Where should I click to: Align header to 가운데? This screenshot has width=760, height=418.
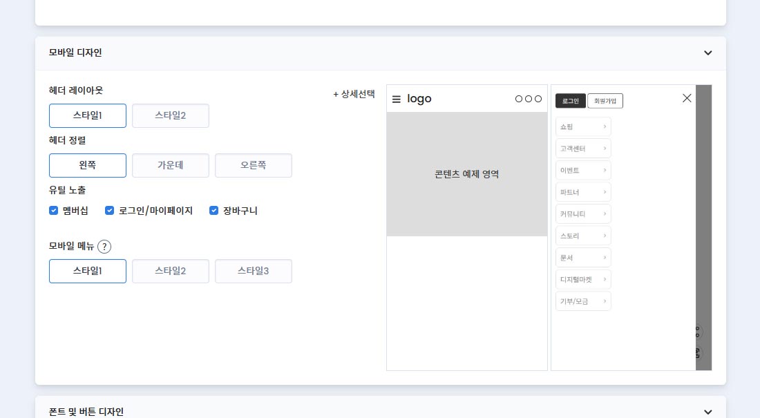tap(171, 165)
